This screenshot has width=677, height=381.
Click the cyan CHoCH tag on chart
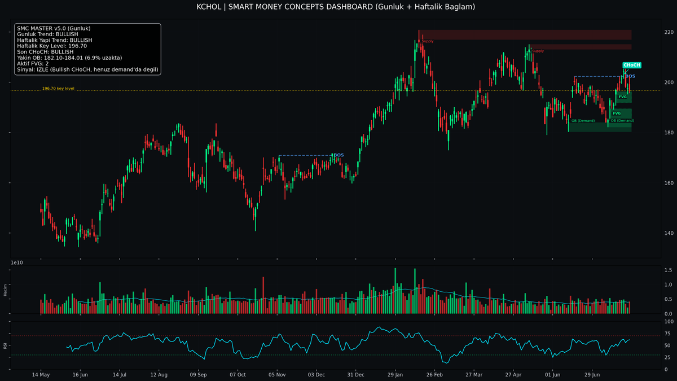coord(632,65)
